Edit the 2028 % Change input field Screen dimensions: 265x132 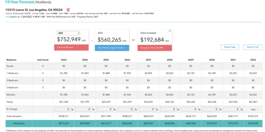pos(169,109)
